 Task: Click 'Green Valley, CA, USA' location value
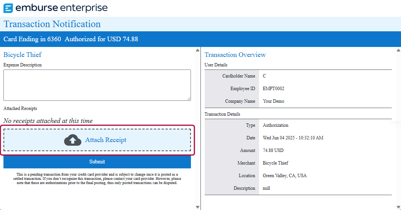pyautogui.click(x=285, y=176)
